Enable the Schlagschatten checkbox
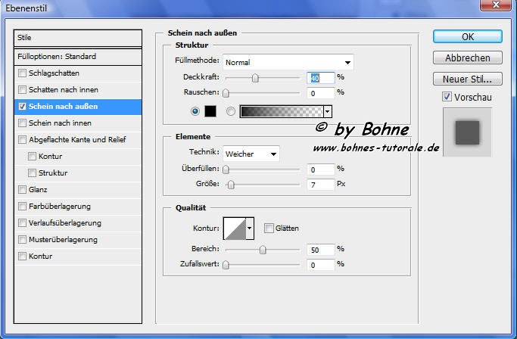Image resolution: width=517 pixels, height=339 pixels. click(x=23, y=73)
